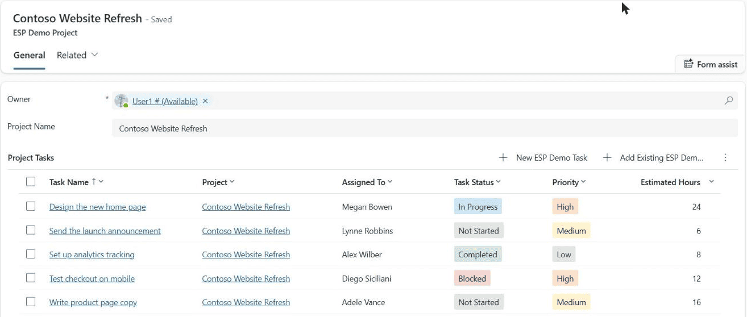747x317 pixels.
Task: Open the Project column filter dropdown
Action: point(232,182)
